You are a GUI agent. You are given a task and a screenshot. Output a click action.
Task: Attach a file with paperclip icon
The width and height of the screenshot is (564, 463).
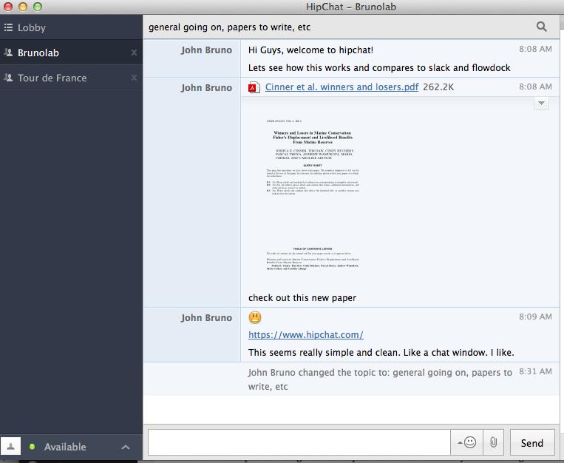tap(494, 442)
